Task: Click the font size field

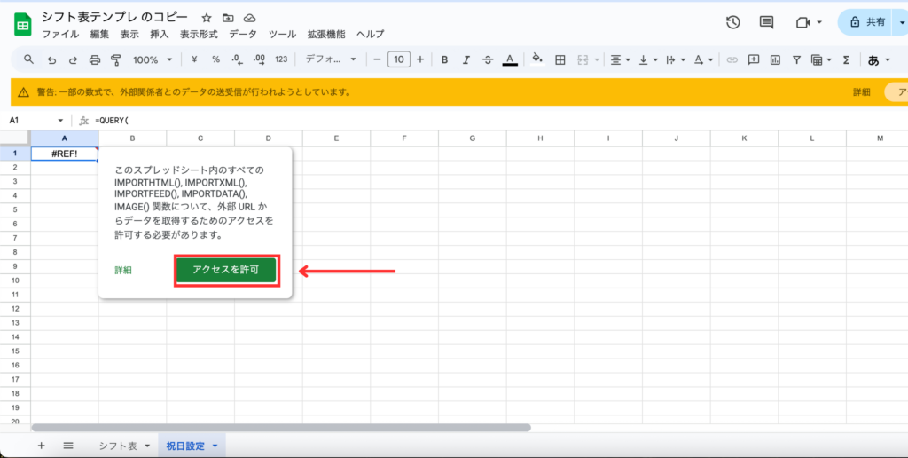Action: (x=399, y=59)
